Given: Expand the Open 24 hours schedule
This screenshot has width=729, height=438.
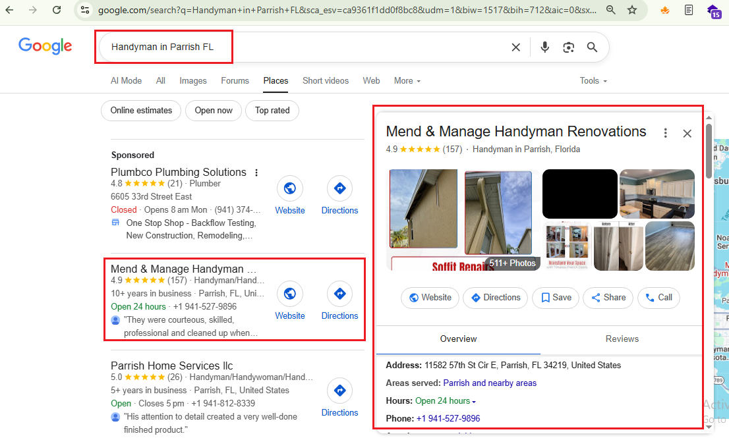Looking at the screenshot, I should coord(445,401).
